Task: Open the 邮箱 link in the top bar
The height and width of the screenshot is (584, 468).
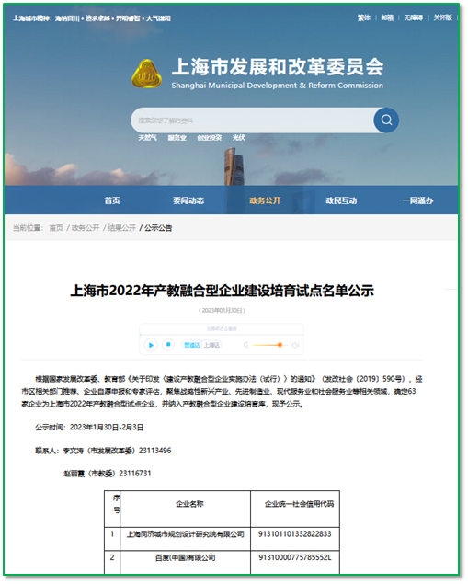Action: pyautogui.click(x=387, y=17)
